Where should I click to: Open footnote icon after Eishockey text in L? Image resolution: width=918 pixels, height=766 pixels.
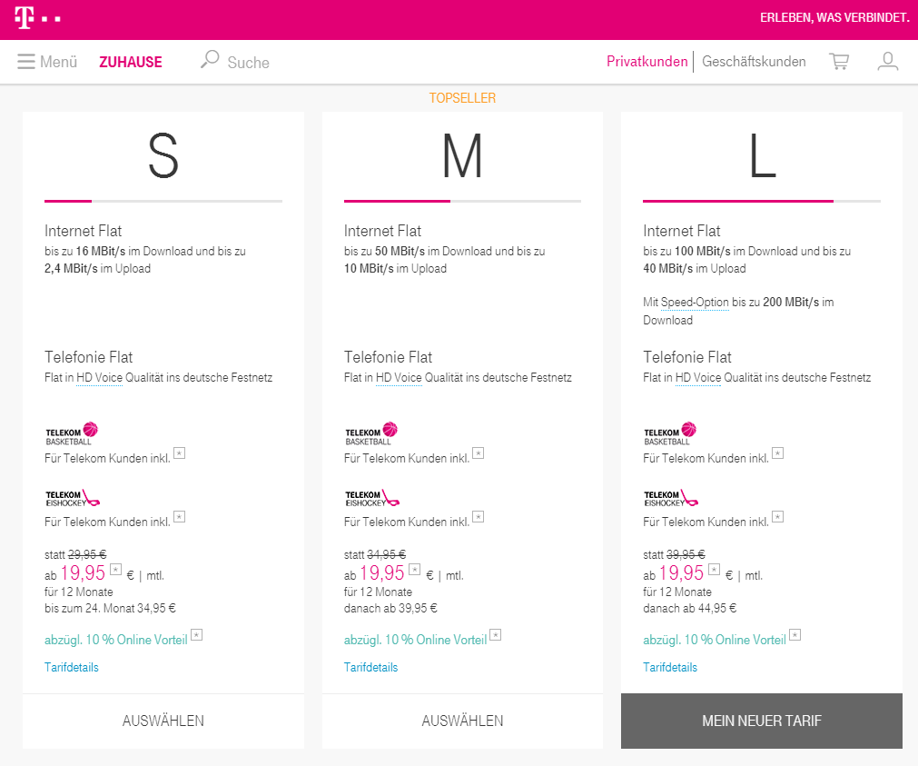[x=777, y=516]
